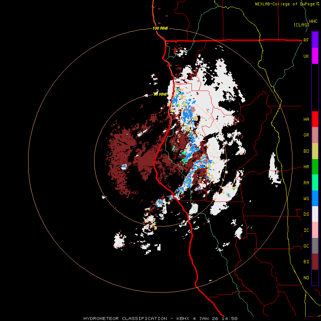Image resolution: width=321 pixels, height=321 pixels.
Task: Click the BD legend label
Action: (306, 151)
